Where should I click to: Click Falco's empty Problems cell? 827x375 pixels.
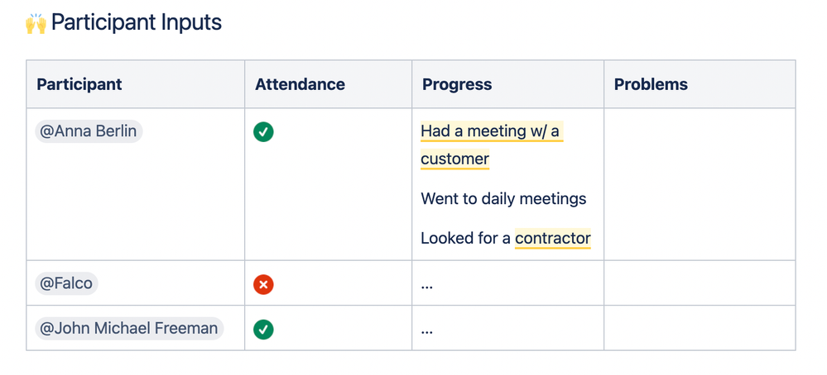coord(700,283)
